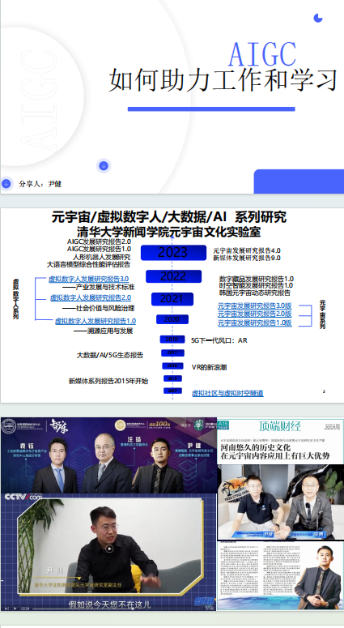Image resolution: width=344 pixels, height=628 pixels.
Task: Open the 虚拟数字人发展研究报告2.0 link
Action: pos(91,297)
